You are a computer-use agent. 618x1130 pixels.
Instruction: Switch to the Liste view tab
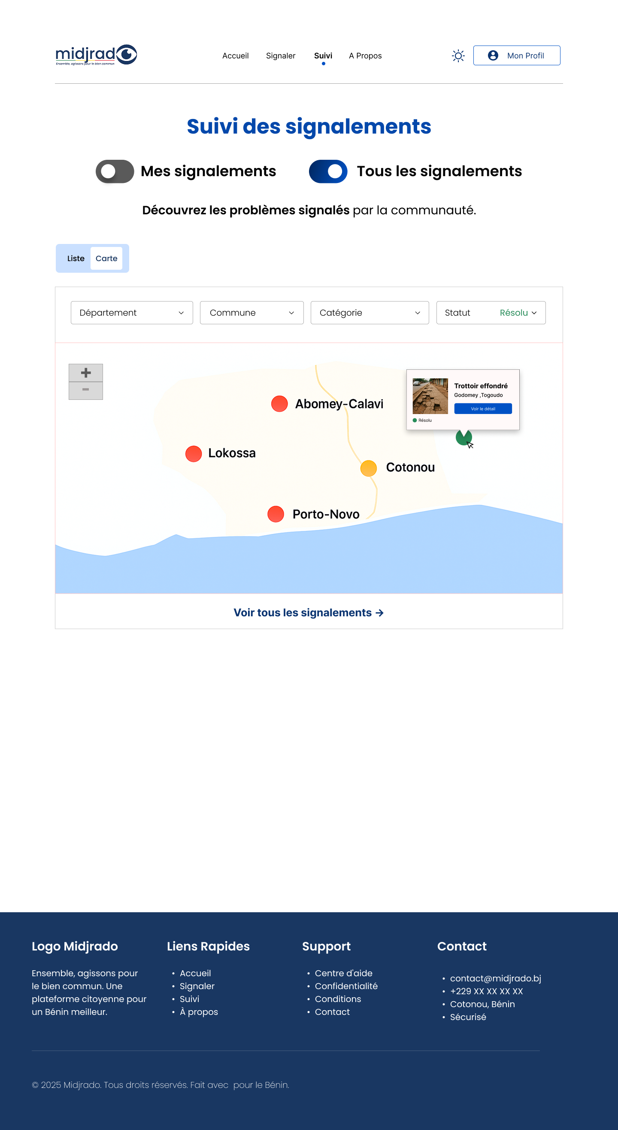pos(76,259)
